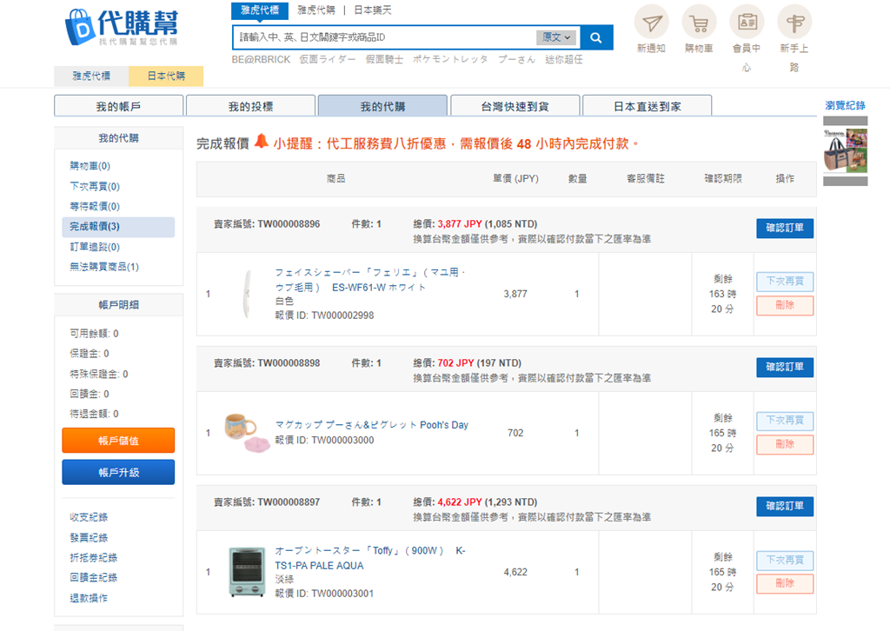Open the 新通知 paper plane icon
The width and height of the screenshot is (890, 631).
[x=651, y=22]
